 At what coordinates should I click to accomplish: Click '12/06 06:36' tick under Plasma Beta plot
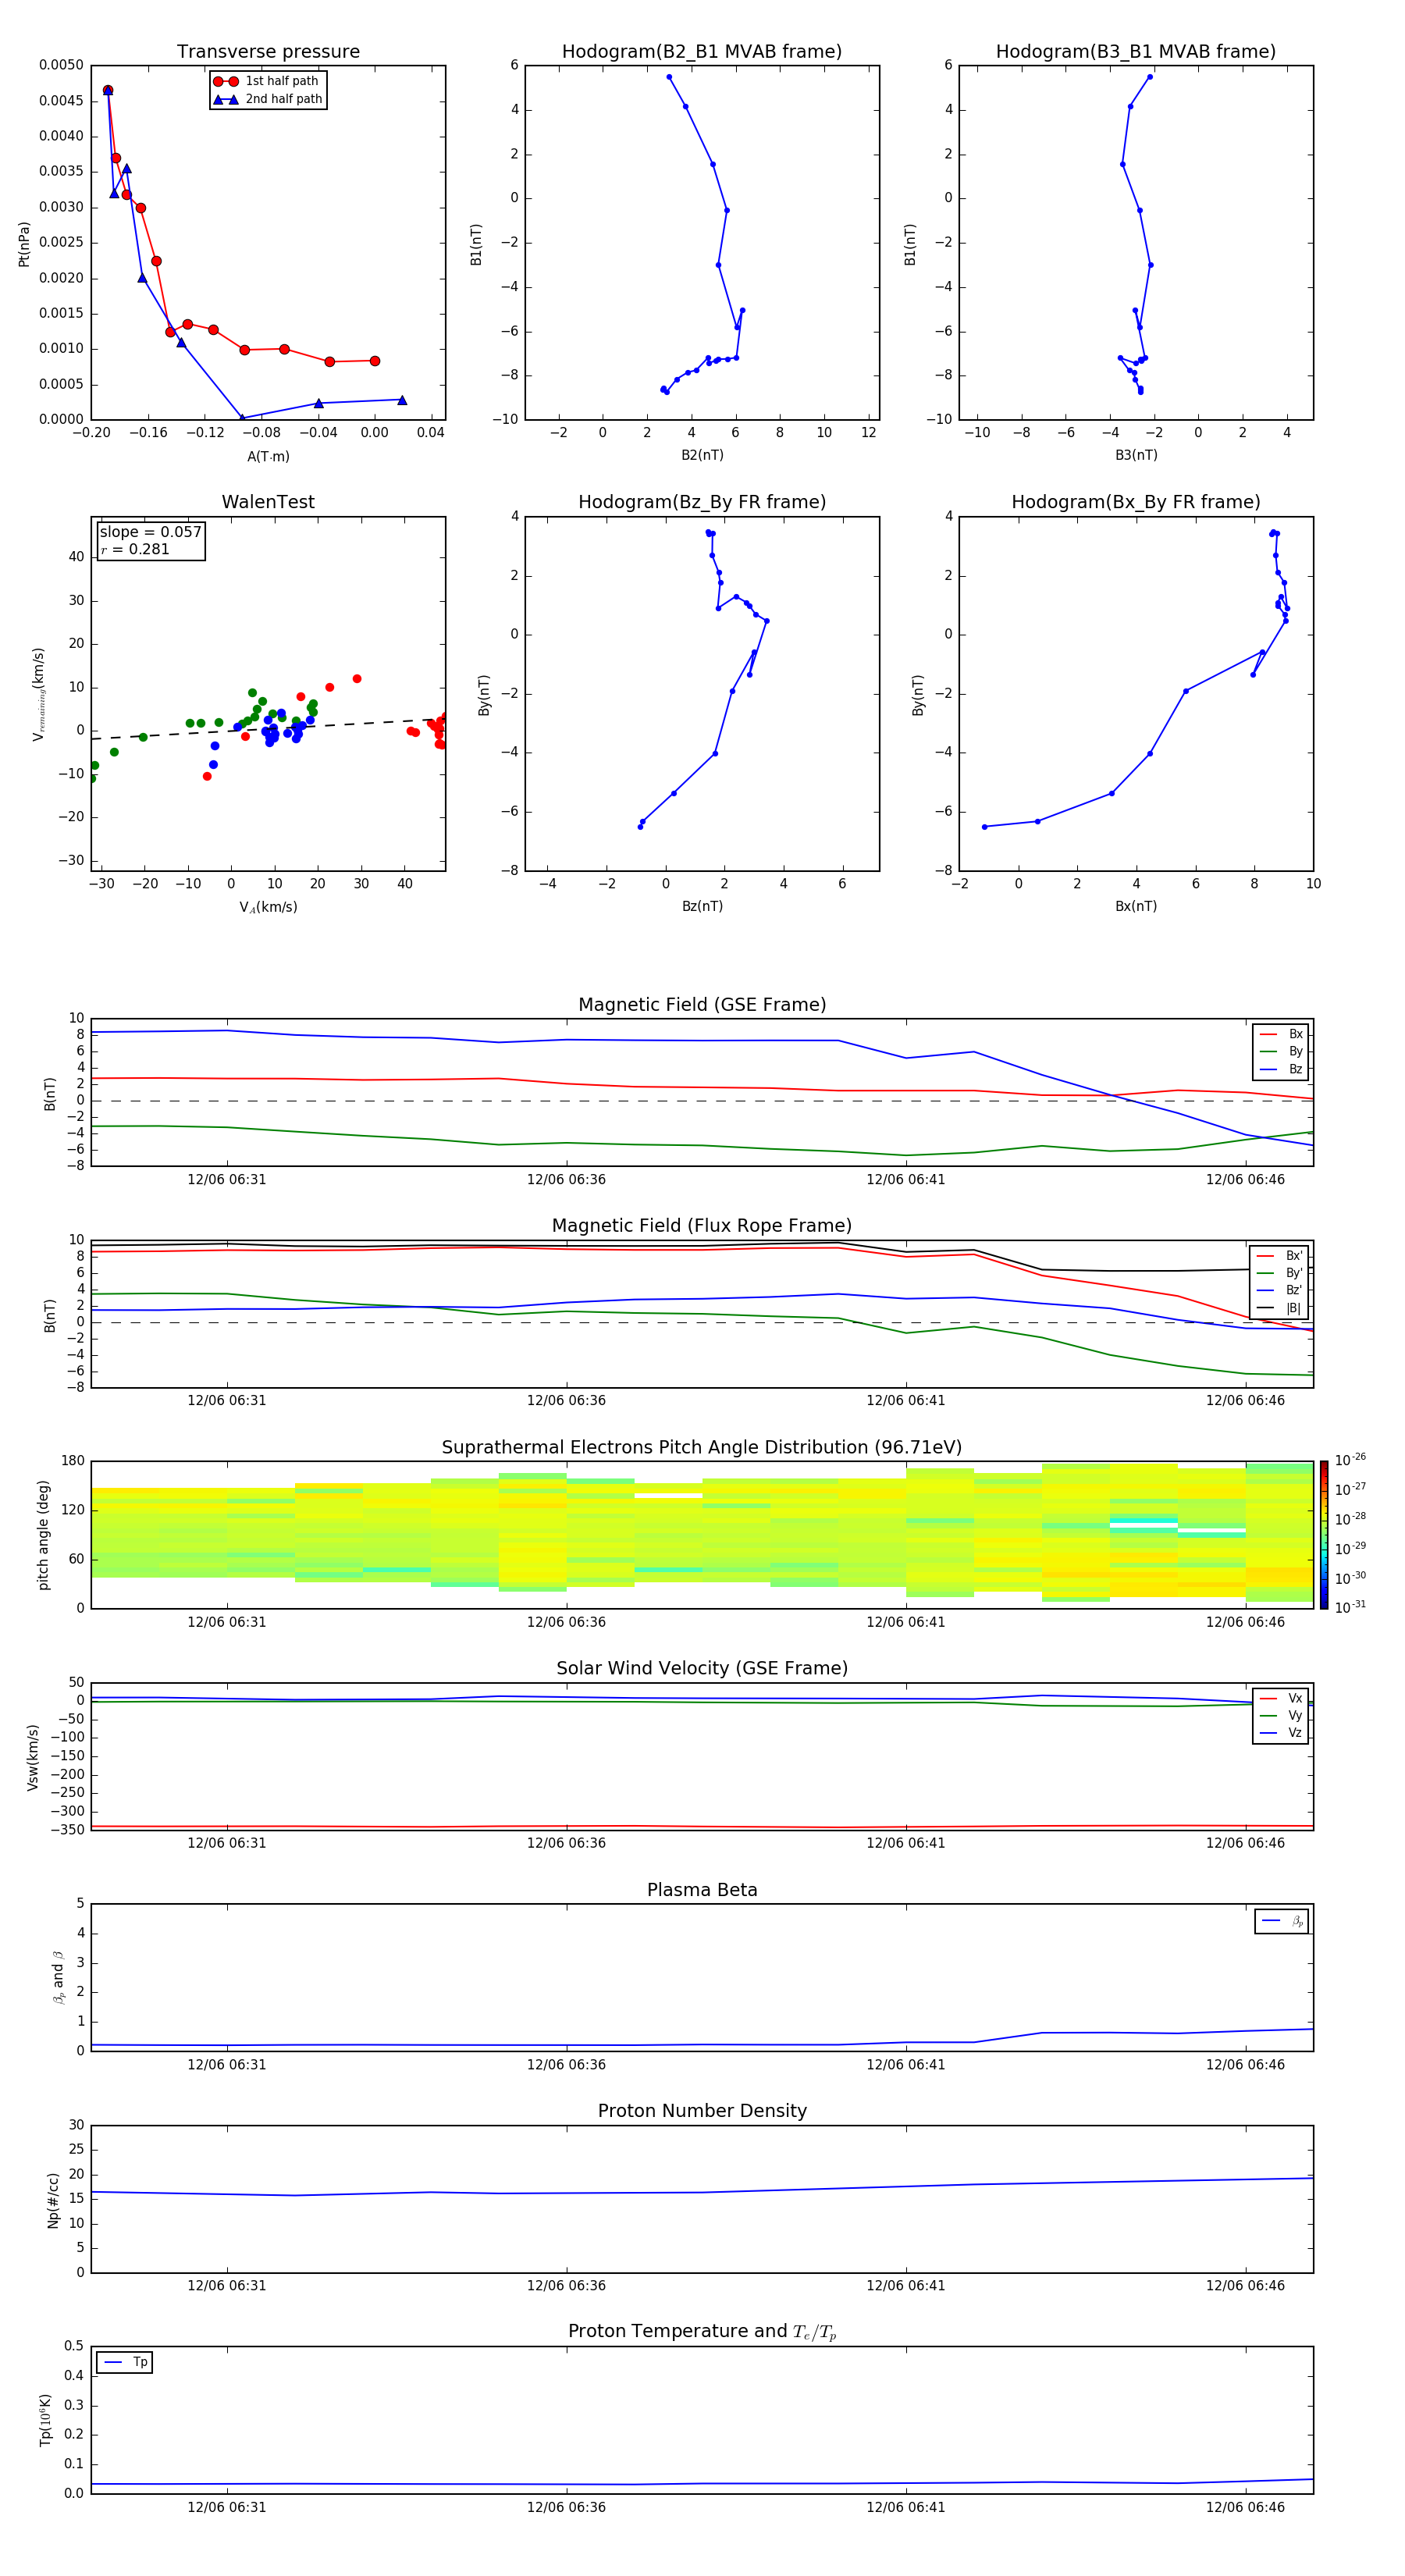click(566, 2064)
